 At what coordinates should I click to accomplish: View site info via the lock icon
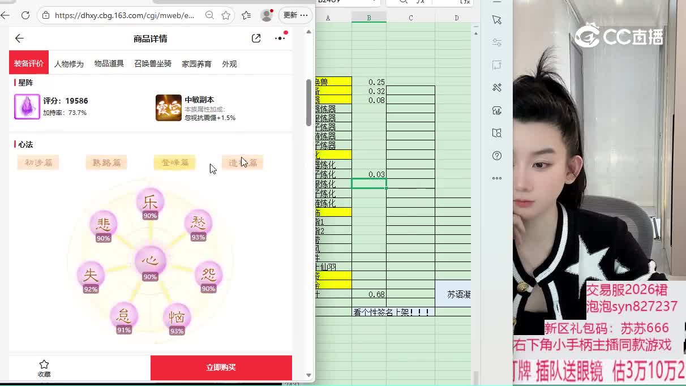46,15
